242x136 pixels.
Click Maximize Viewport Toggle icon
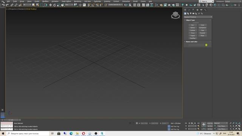click(239, 126)
